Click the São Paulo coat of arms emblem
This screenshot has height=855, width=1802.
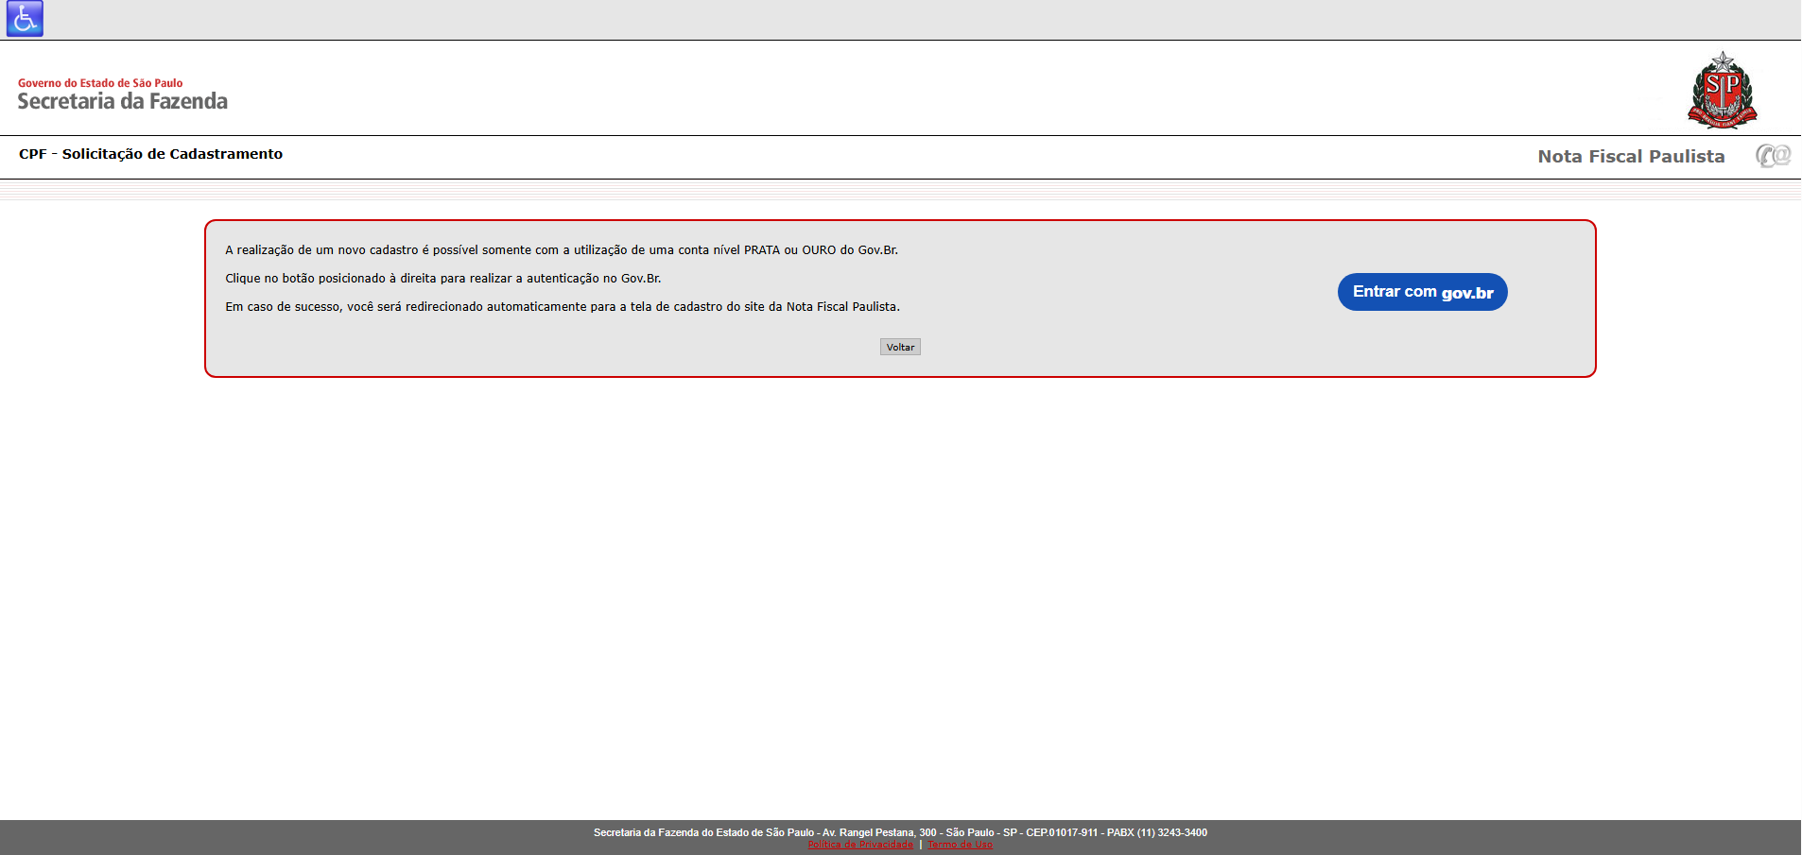pyautogui.click(x=1722, y=90)
